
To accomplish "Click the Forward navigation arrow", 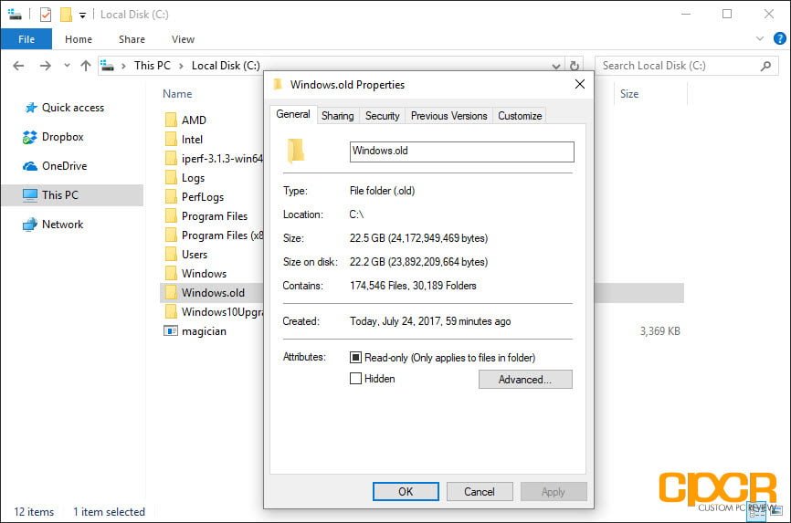I will tap(46, 66).
